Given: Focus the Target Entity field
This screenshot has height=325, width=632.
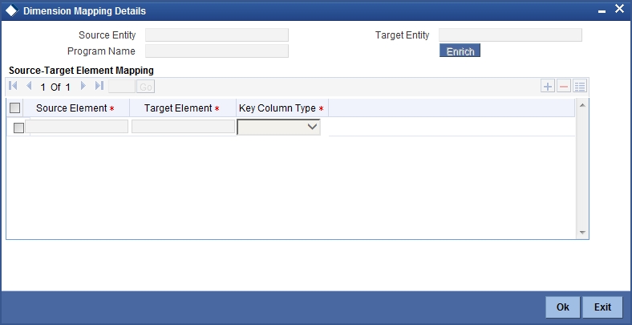Looking at the screenshot, I should (510, 35).
